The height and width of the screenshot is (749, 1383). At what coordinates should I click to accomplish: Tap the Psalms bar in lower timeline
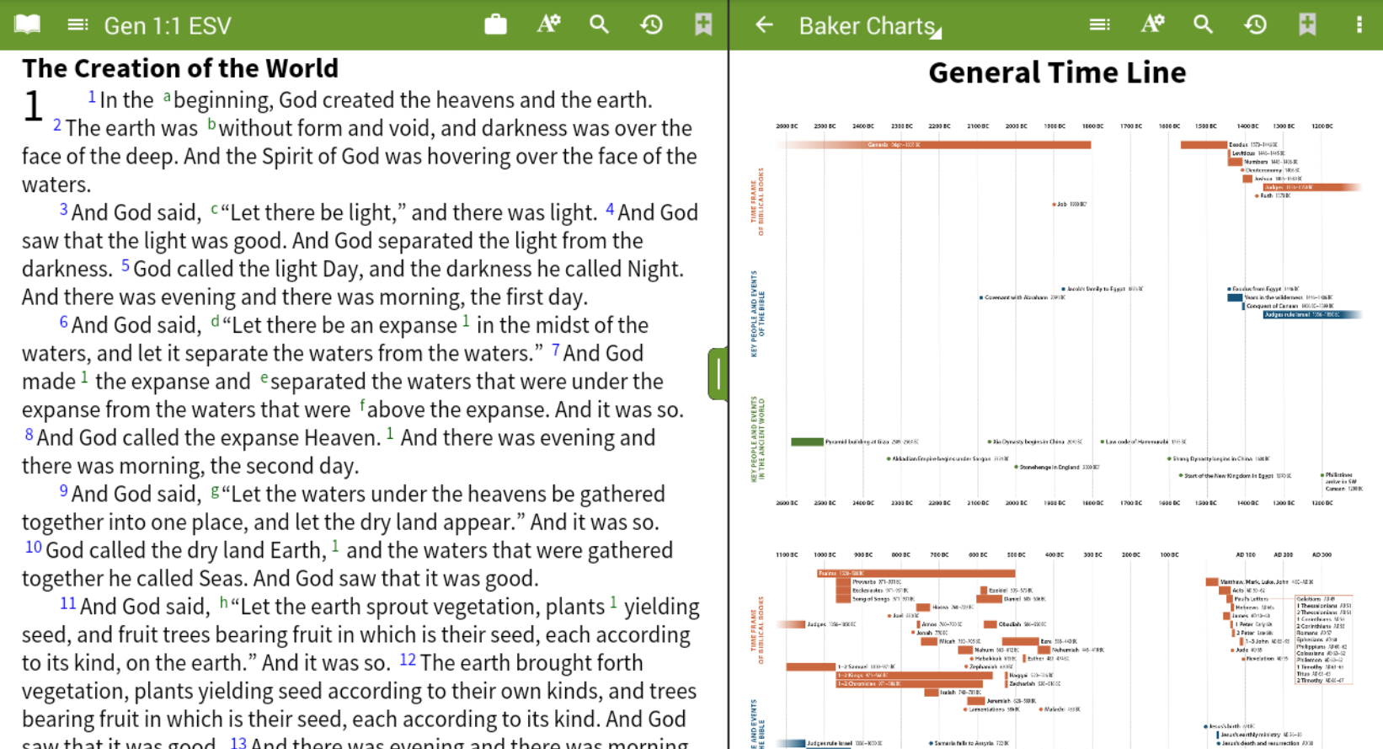click(916, 573)
